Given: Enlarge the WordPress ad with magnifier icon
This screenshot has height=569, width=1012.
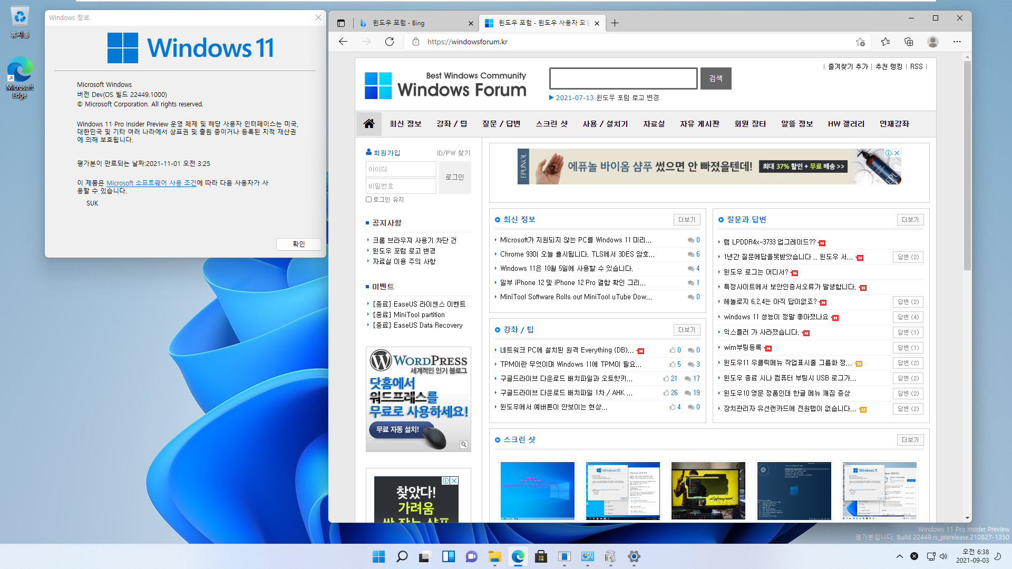Looking at the screenshot, I should (x=464, y=445).
